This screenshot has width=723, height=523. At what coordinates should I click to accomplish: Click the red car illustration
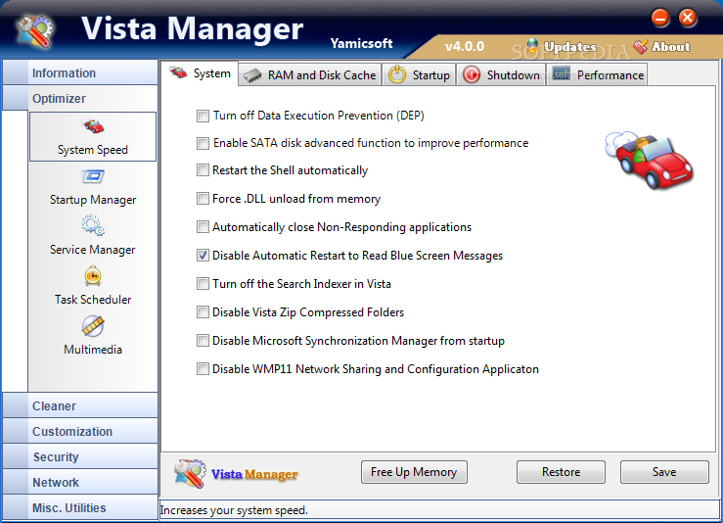point(650,160)
